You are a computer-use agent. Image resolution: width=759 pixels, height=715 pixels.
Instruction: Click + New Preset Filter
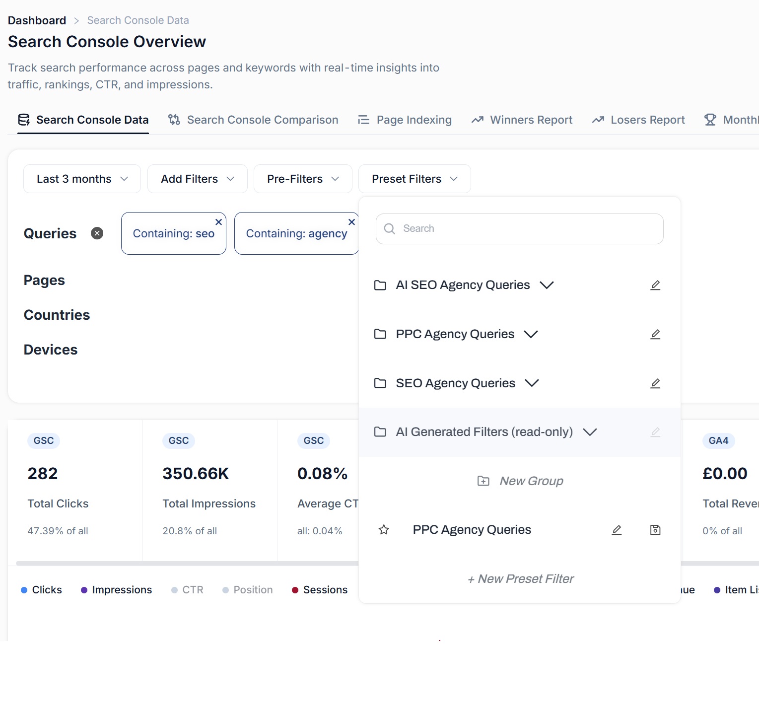click(520, 579)
